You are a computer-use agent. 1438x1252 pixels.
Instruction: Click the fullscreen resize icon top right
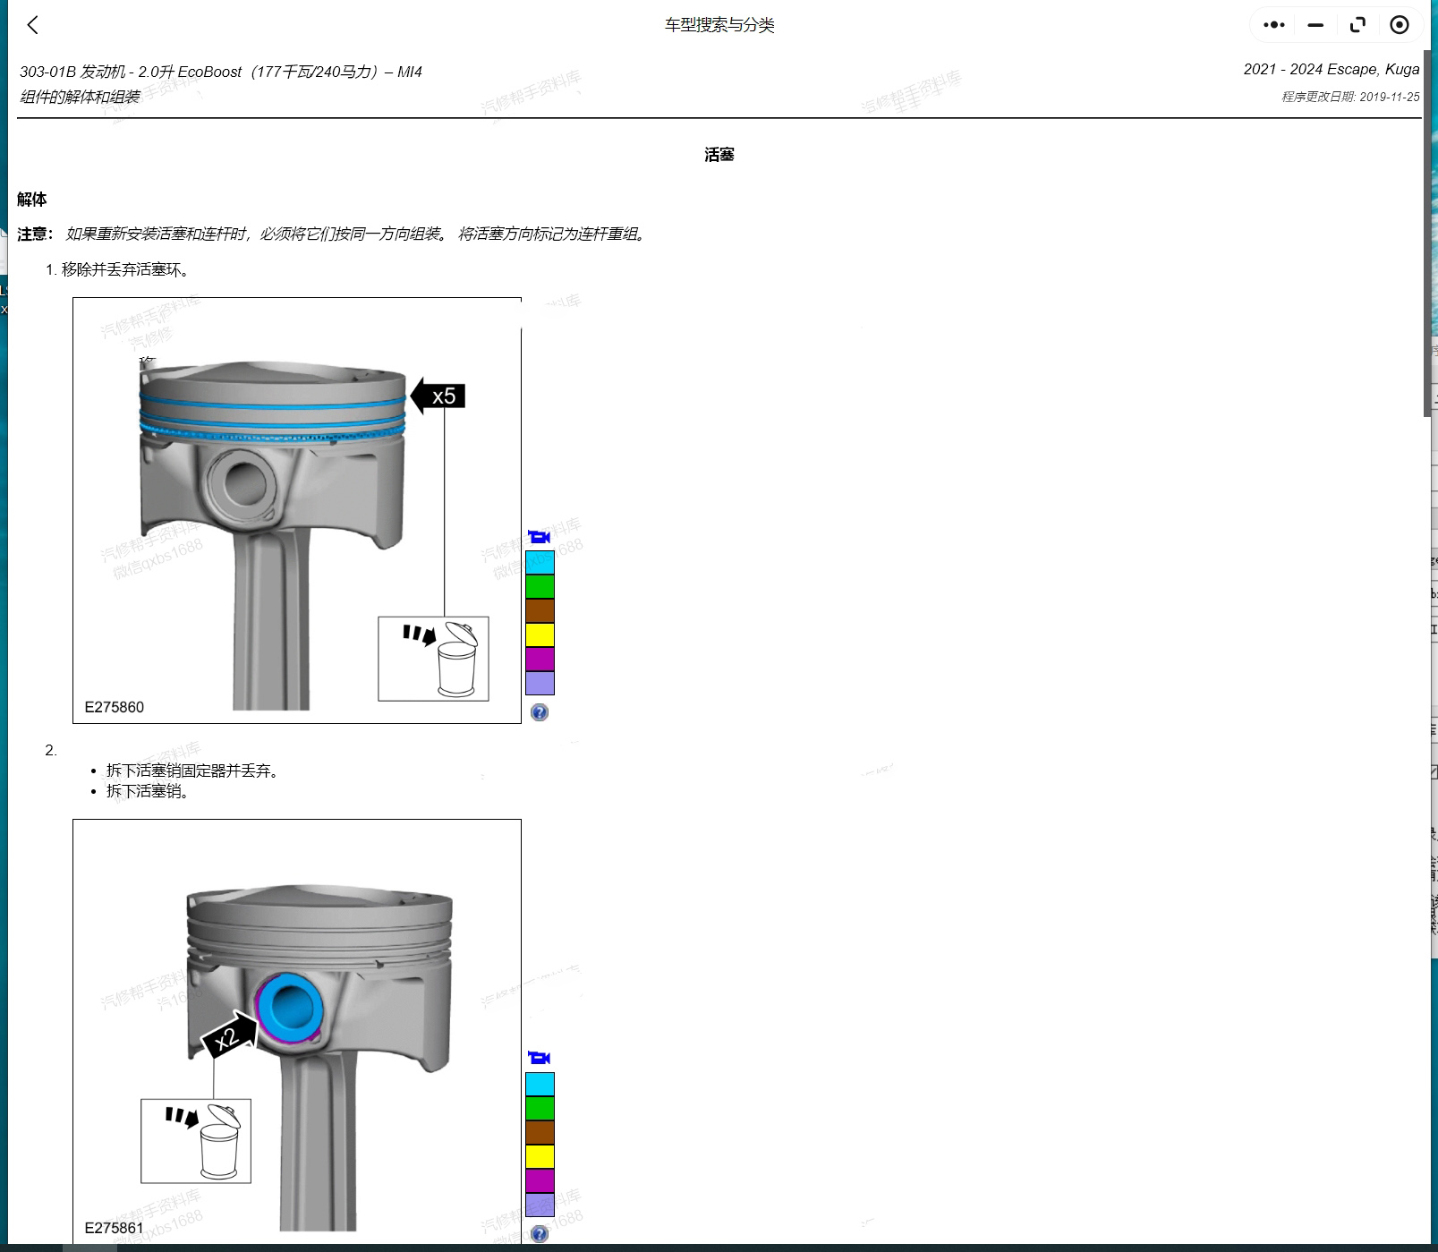(x=1357, y=25)
